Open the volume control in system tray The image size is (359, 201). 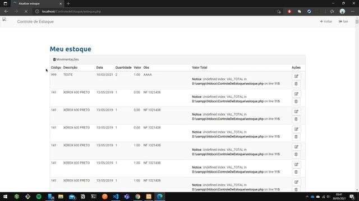(328, 197)
